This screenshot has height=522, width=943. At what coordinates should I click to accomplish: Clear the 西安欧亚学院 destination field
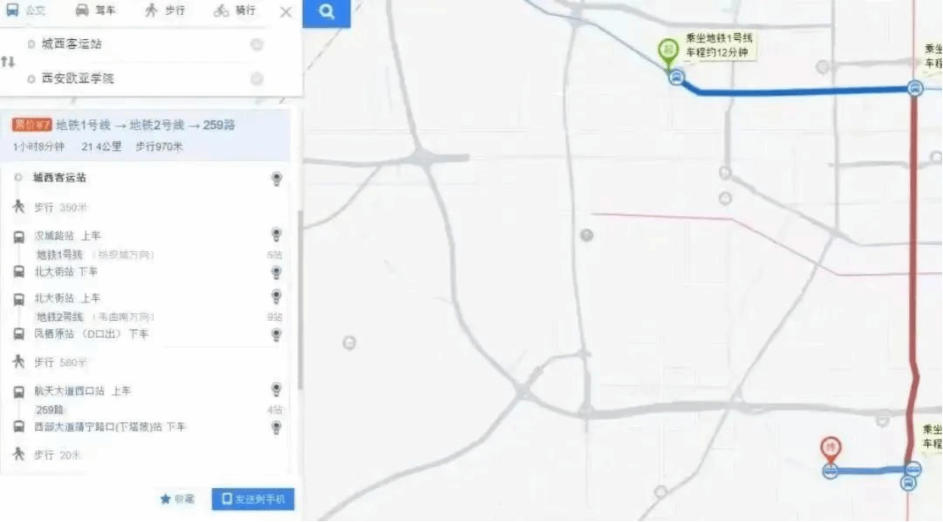click(x=256, y=78)
